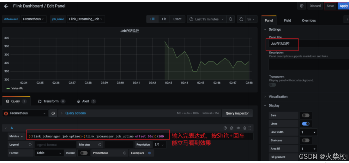The image size is (349, 163).
Task: Click the Save button
Action: 330,6
